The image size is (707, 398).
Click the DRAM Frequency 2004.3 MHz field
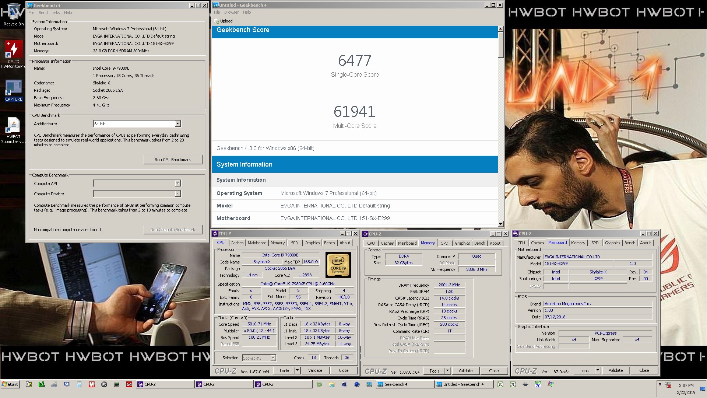(449, 285)
